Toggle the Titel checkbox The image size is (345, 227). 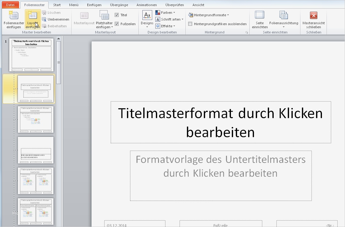pyautogui.click(x=117, y=14)
